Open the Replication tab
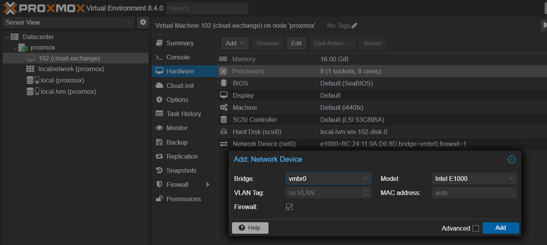 184,156
